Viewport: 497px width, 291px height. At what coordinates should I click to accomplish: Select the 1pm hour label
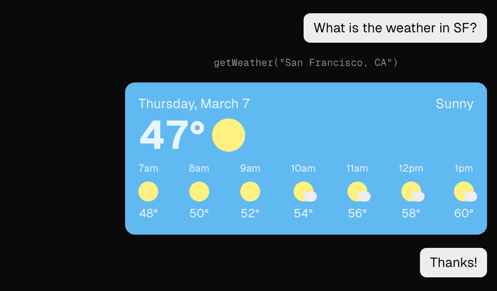pyautogui.click(x=464, y=168)
